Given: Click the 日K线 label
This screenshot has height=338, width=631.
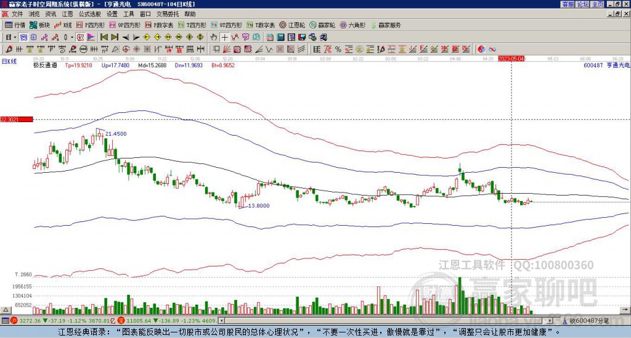Looking at the screenshot, I should tap(9, 62).
